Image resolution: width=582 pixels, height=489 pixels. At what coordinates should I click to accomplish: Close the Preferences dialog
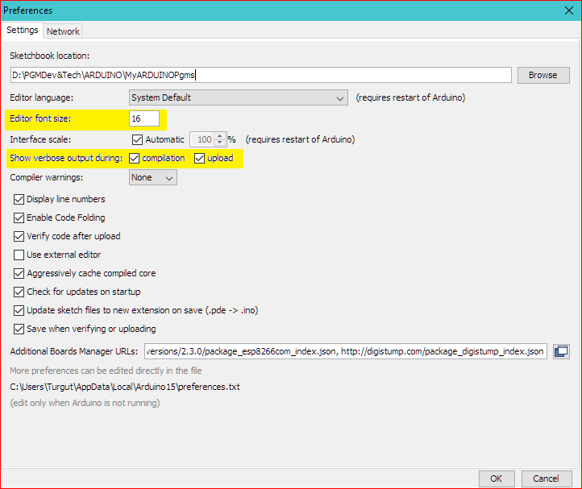coord(568,10)
